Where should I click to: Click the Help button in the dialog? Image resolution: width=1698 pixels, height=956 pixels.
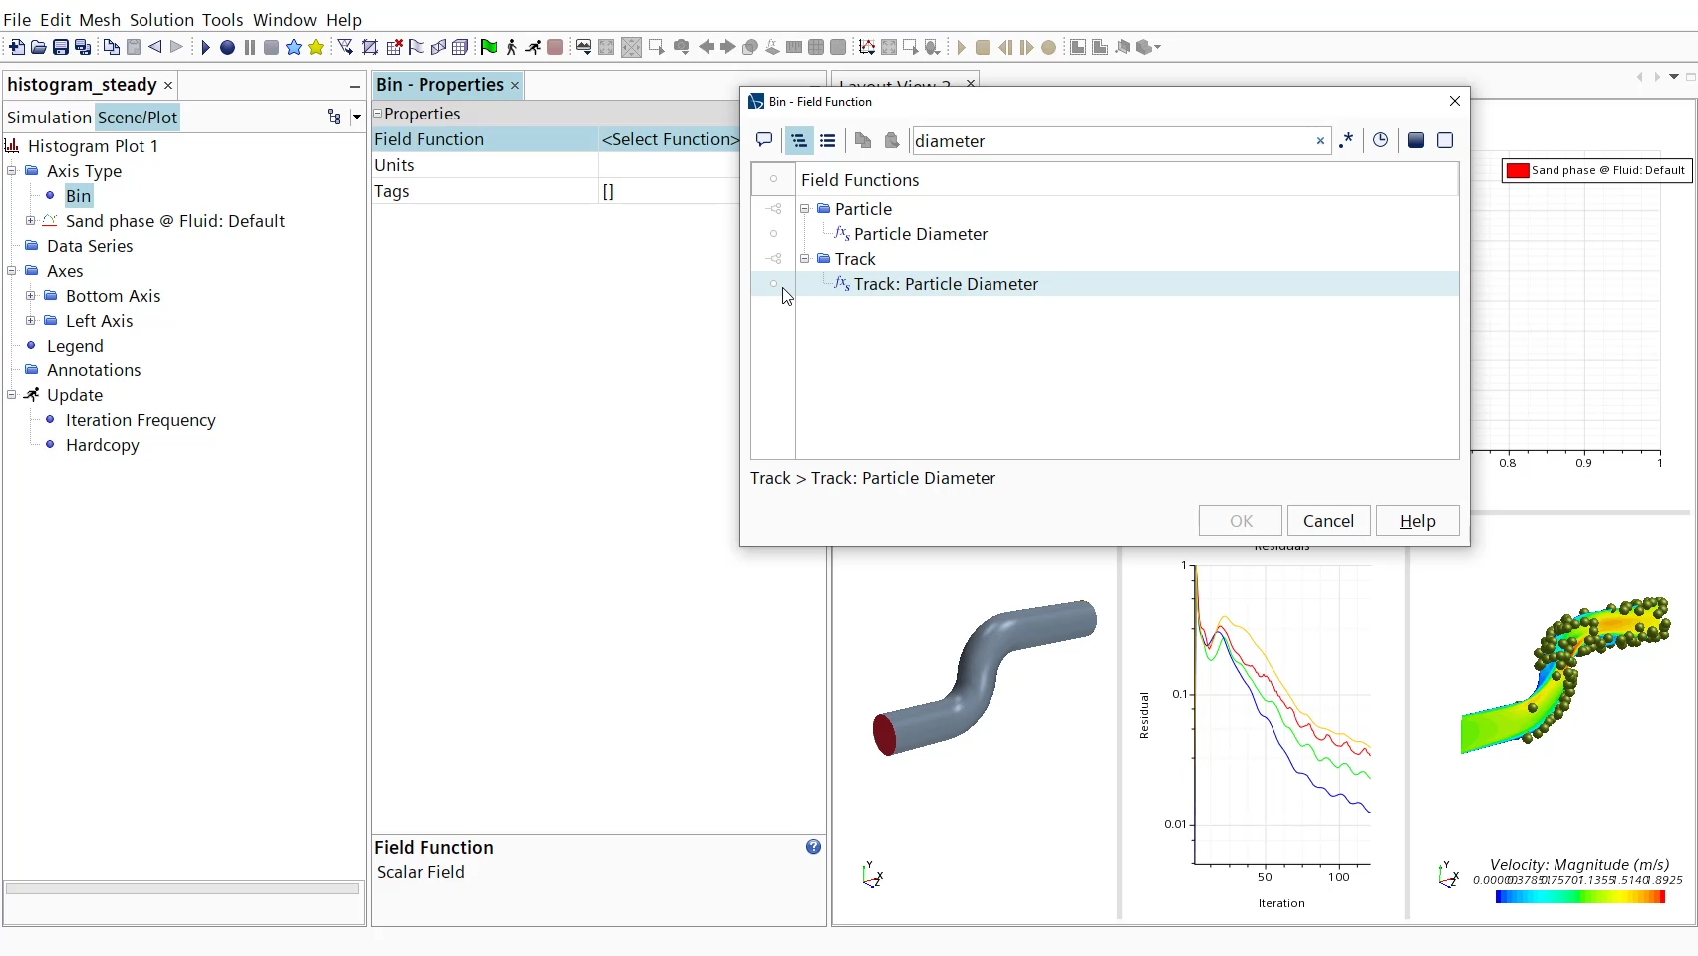coord(1417,520)
